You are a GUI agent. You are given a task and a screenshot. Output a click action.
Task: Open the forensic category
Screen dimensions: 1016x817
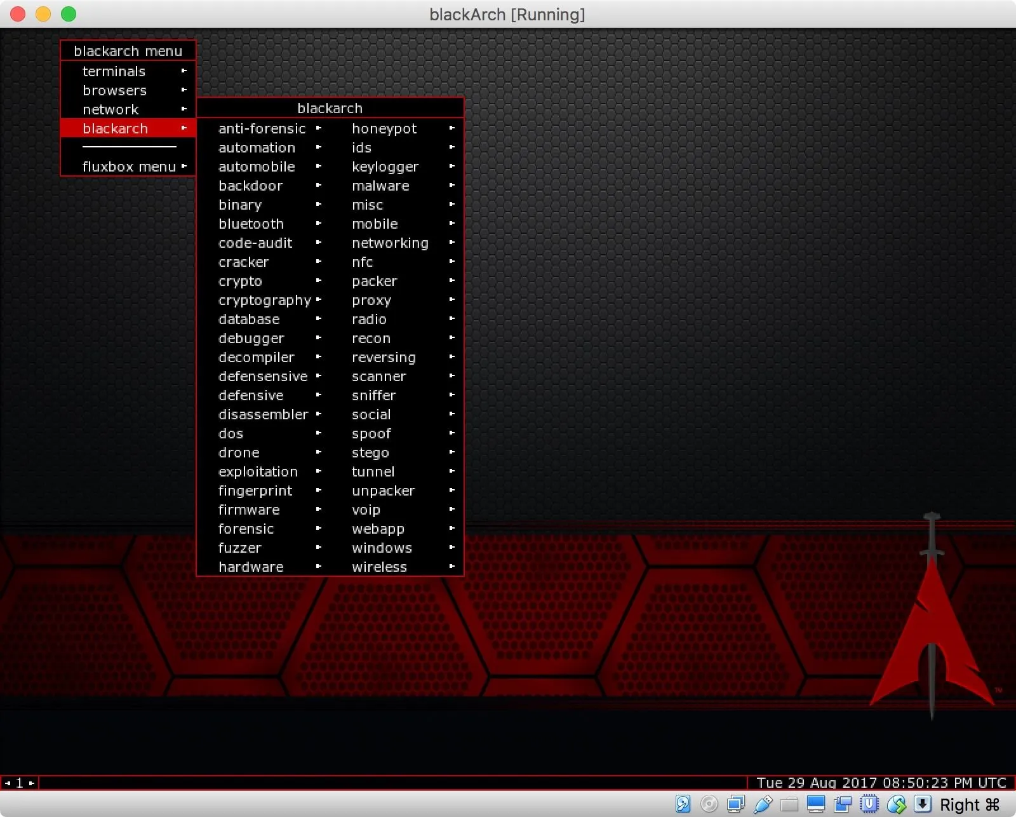click(264, 529)
